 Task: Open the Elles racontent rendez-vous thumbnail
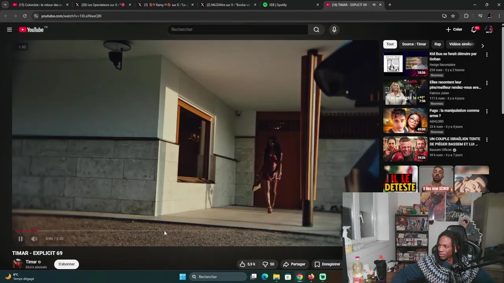[x=405, y=92]
